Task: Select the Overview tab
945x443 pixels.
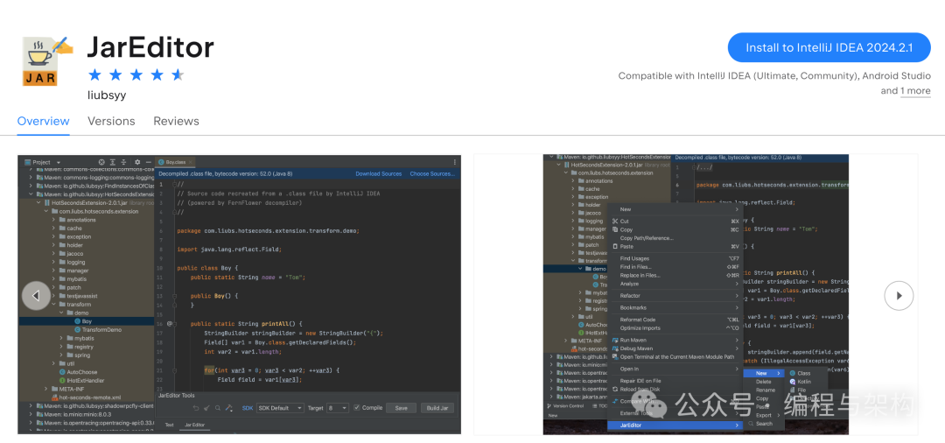Action: pyautogui.click(x=44, y=121)
